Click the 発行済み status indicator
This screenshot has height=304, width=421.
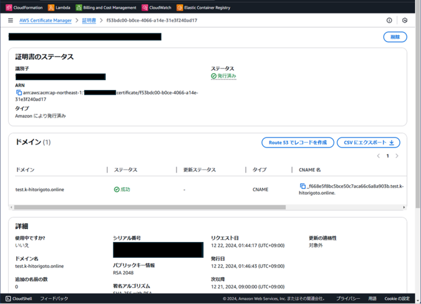(x=223, y=76)
